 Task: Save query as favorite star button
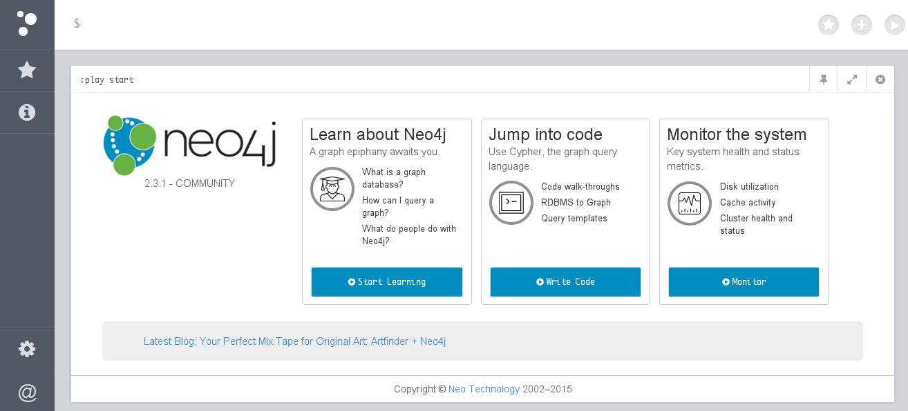829,26
